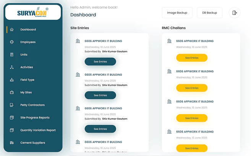Image resolution: width=251 pixels, height=156 pixels.
Task: Click See Entries on the first Site Entries card
Action: coord(100,62)
